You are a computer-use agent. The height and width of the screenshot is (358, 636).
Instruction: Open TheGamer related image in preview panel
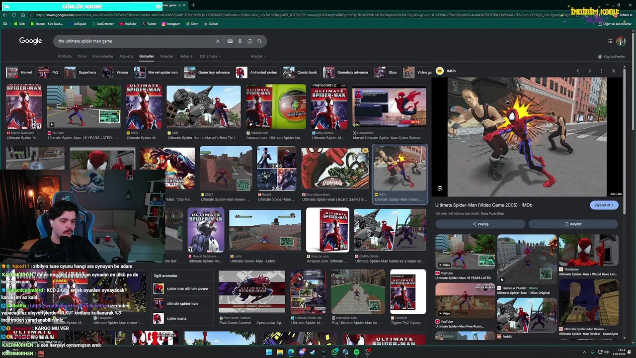(589, 255)
